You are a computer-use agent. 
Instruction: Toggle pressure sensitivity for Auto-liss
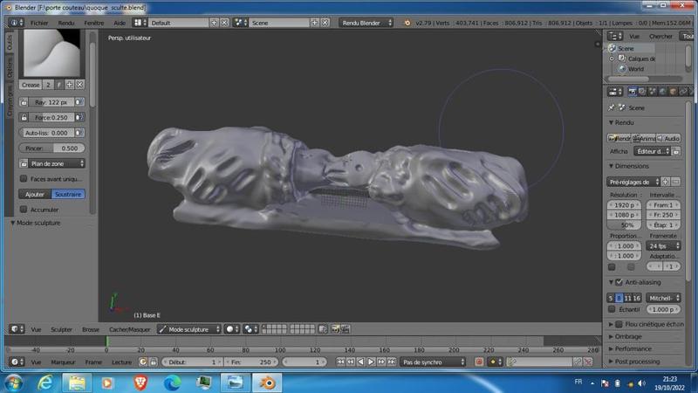tap(79, 133)
